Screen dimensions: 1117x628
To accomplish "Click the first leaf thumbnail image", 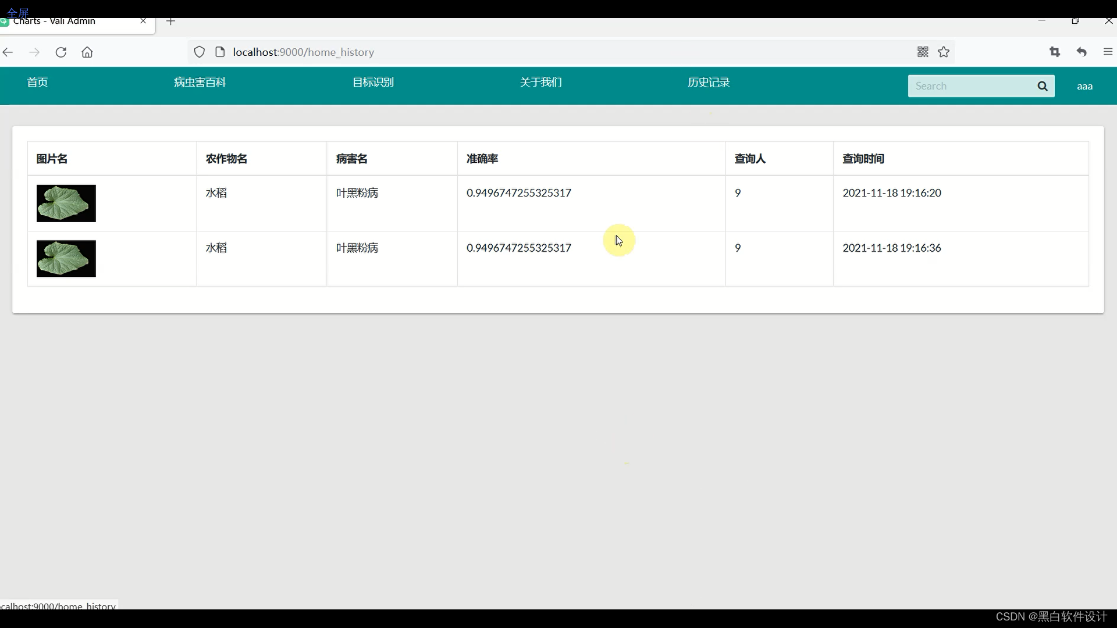I will tap(66, 203).
